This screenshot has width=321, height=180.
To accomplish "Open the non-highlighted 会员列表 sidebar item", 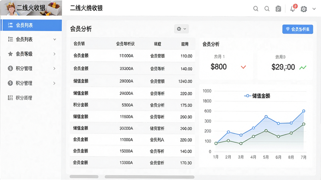I will pyautogui.click(x=32, y=39).
